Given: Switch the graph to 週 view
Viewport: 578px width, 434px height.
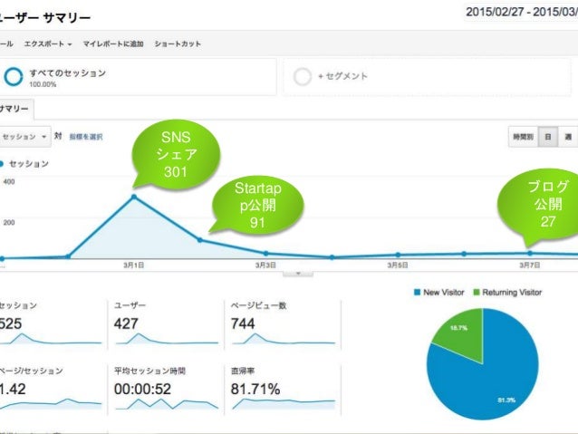Looking at the screenshot, I should coord(568,137).
